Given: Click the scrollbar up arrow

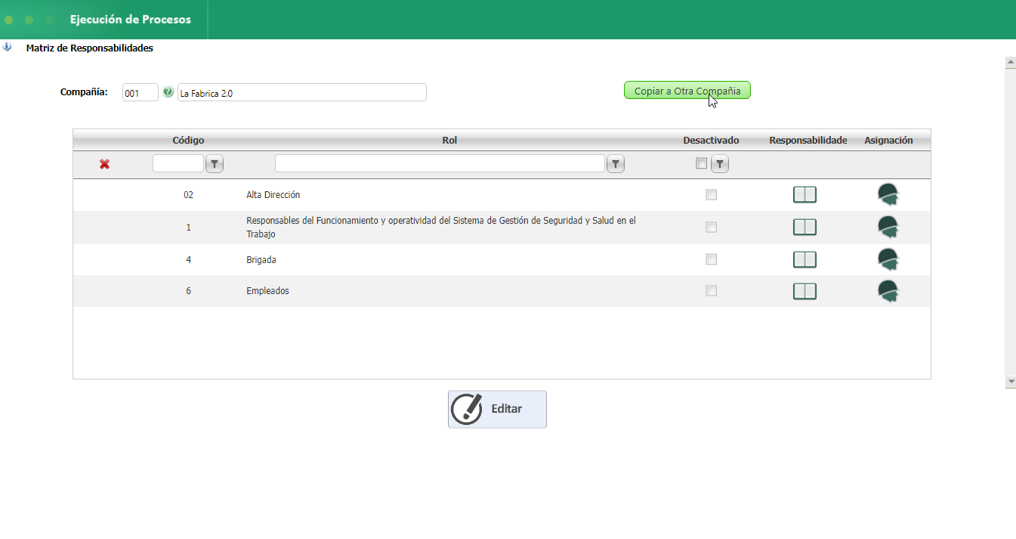Looking at the screenshot, I should tap(1011, 62).
